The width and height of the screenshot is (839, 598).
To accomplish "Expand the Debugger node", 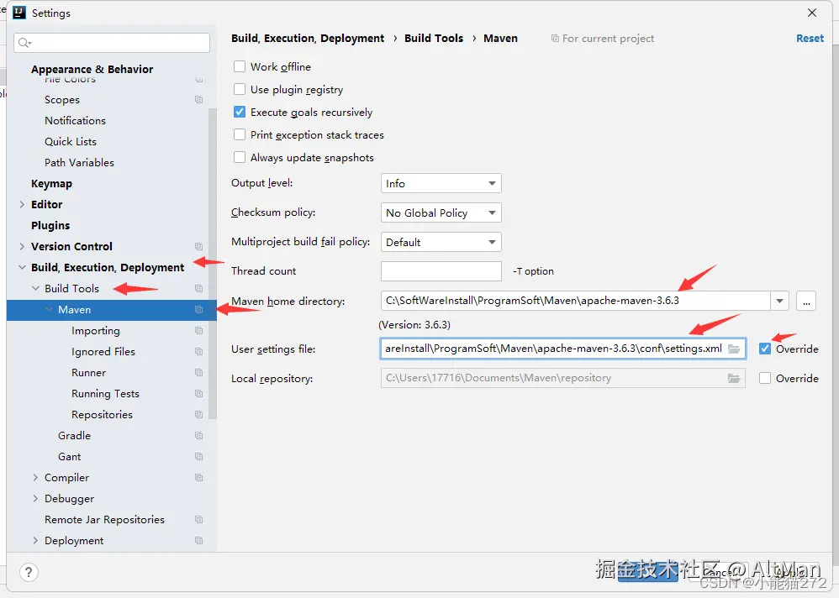I will coord(35,499).
